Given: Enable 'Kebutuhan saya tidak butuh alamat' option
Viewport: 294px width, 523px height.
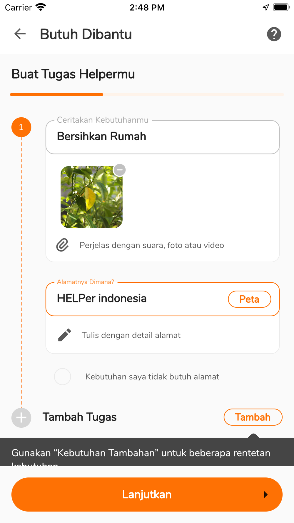Looking at the screenshot, I should coord(62,377).
